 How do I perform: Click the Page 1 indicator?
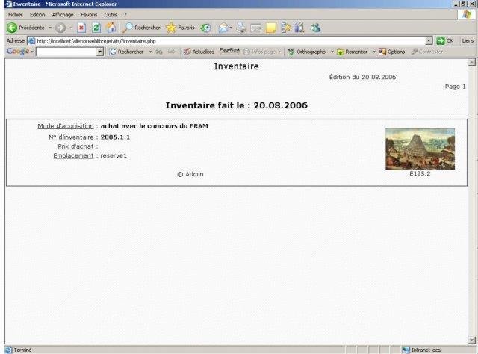click(x=455, y=87)
